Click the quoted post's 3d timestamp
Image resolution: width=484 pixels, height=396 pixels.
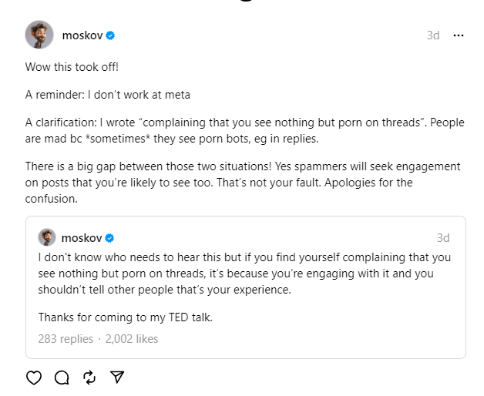click(443, 237)
